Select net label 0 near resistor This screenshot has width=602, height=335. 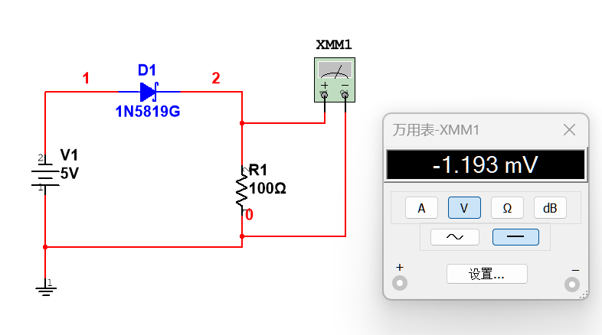click(250, 215)
